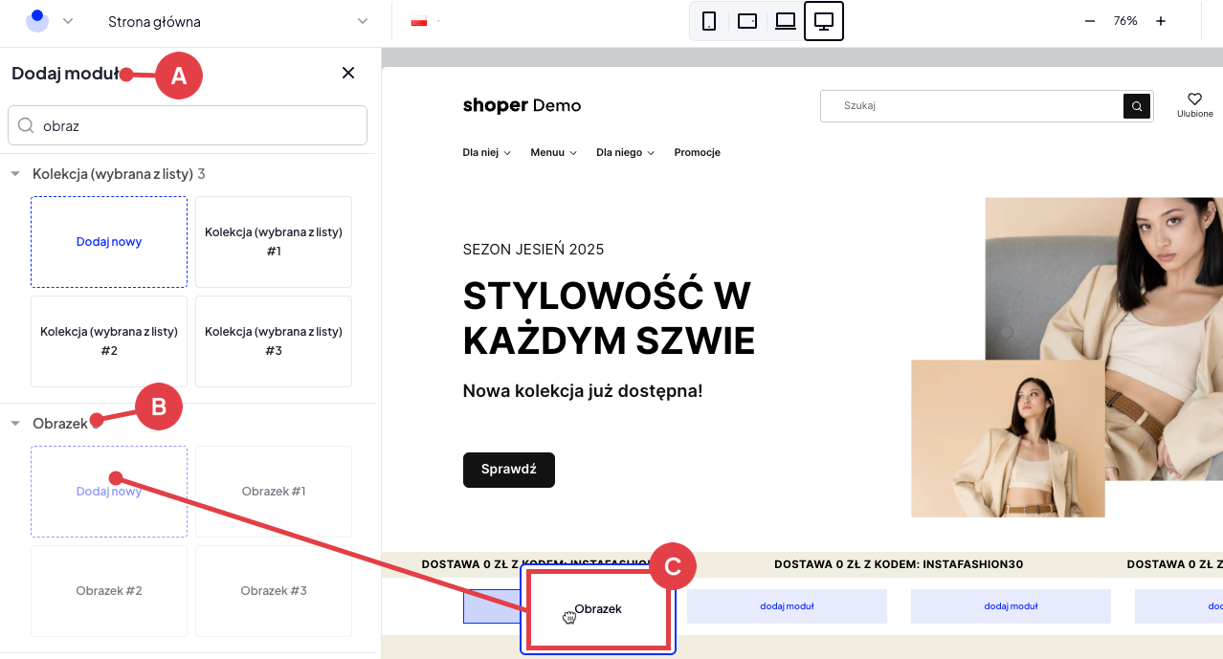1223x659 pixels.
Task: Click Dodaj nowy under Obrazek
Action: pos(108,491)
